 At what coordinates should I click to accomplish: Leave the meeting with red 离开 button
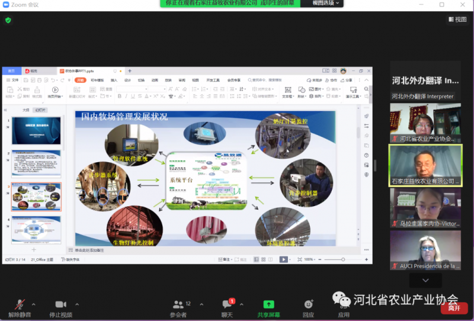pos(454,309)
